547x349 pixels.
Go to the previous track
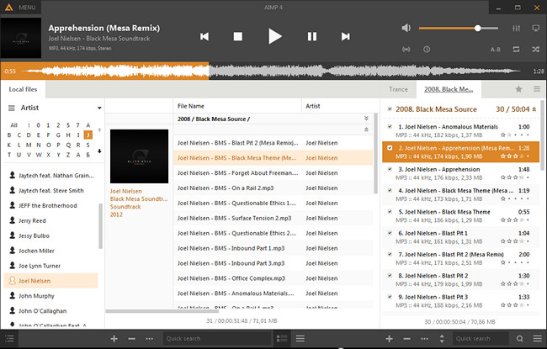point(204,36)
